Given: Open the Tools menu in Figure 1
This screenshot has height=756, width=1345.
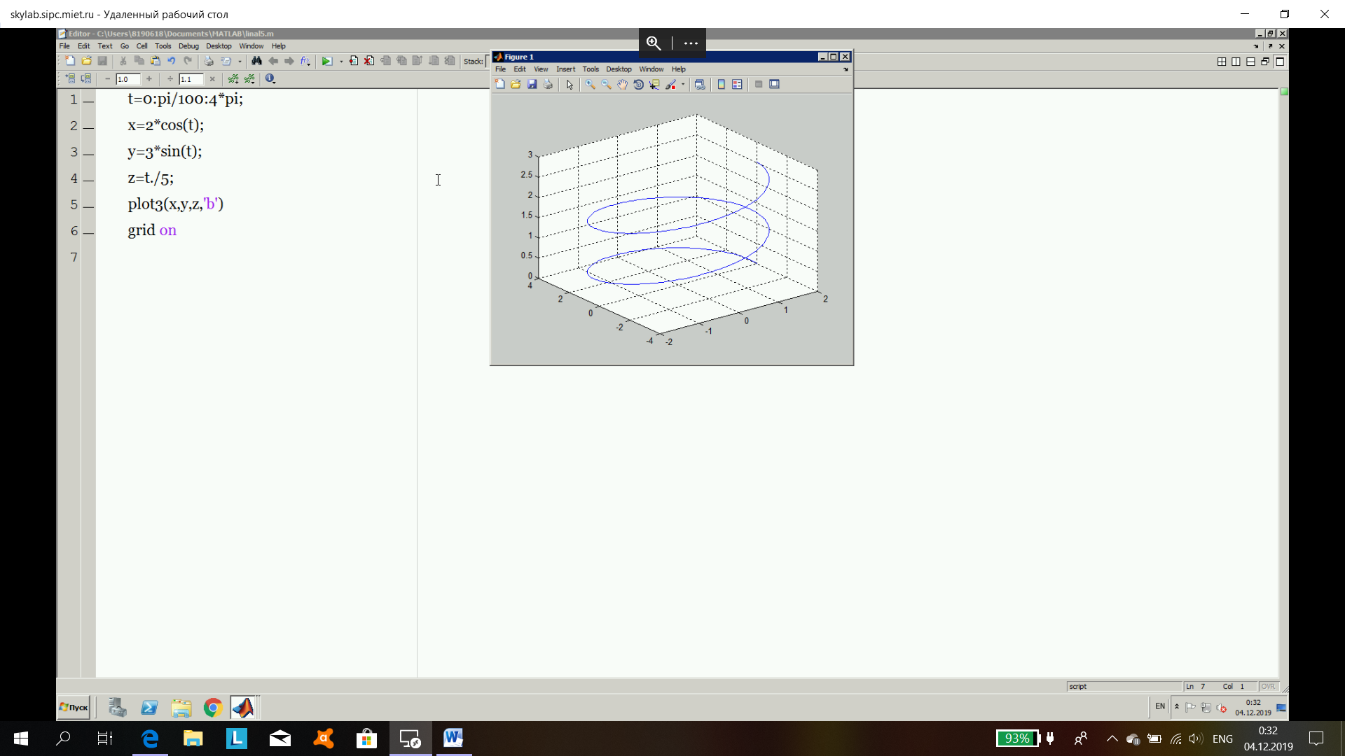Looking at the screenshot, I should [591, 69].
